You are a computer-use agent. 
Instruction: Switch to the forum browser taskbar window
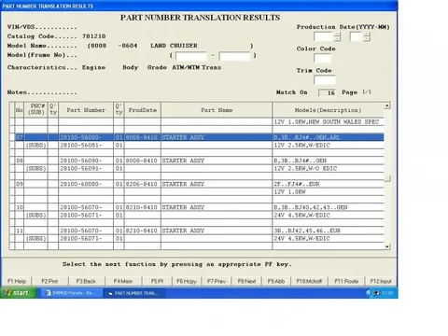coord(71,293)
